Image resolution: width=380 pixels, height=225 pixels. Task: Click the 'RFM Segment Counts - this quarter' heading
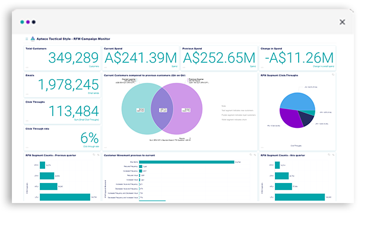click(x=283, y=155)
